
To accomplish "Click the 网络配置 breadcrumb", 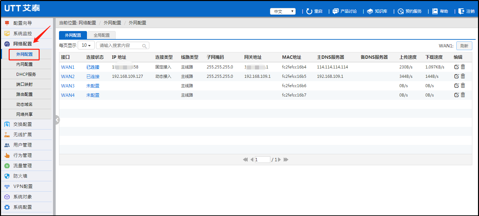I will [x=87, y=23].
